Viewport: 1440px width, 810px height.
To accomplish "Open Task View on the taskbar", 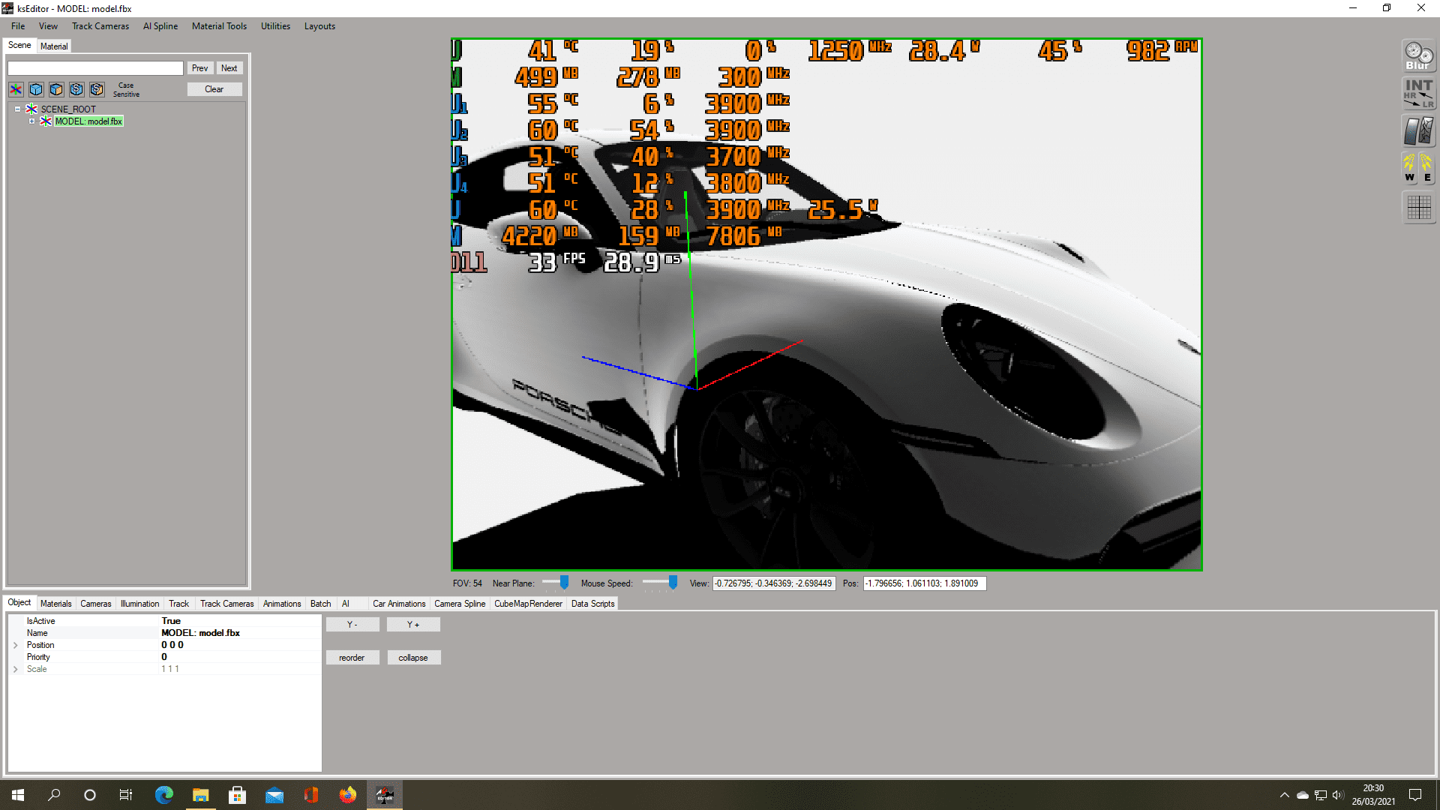I will (126, 795).
